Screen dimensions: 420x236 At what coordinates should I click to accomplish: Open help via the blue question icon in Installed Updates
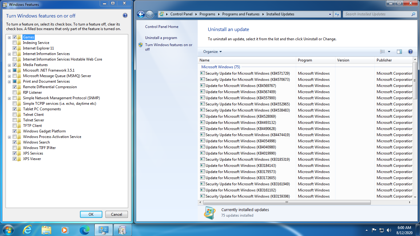coord(410,52)
